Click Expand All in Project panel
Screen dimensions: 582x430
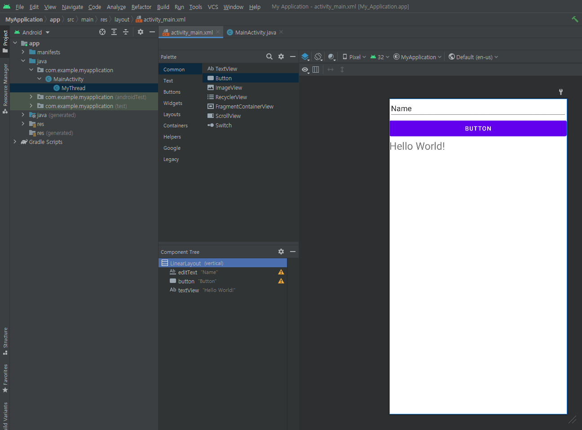click(x=114, y=32)
